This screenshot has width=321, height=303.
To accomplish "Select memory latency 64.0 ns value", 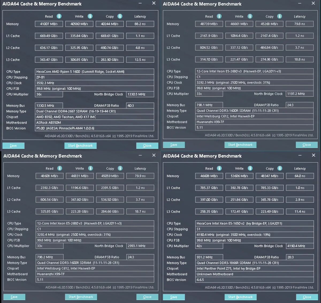I will (300, 176).
